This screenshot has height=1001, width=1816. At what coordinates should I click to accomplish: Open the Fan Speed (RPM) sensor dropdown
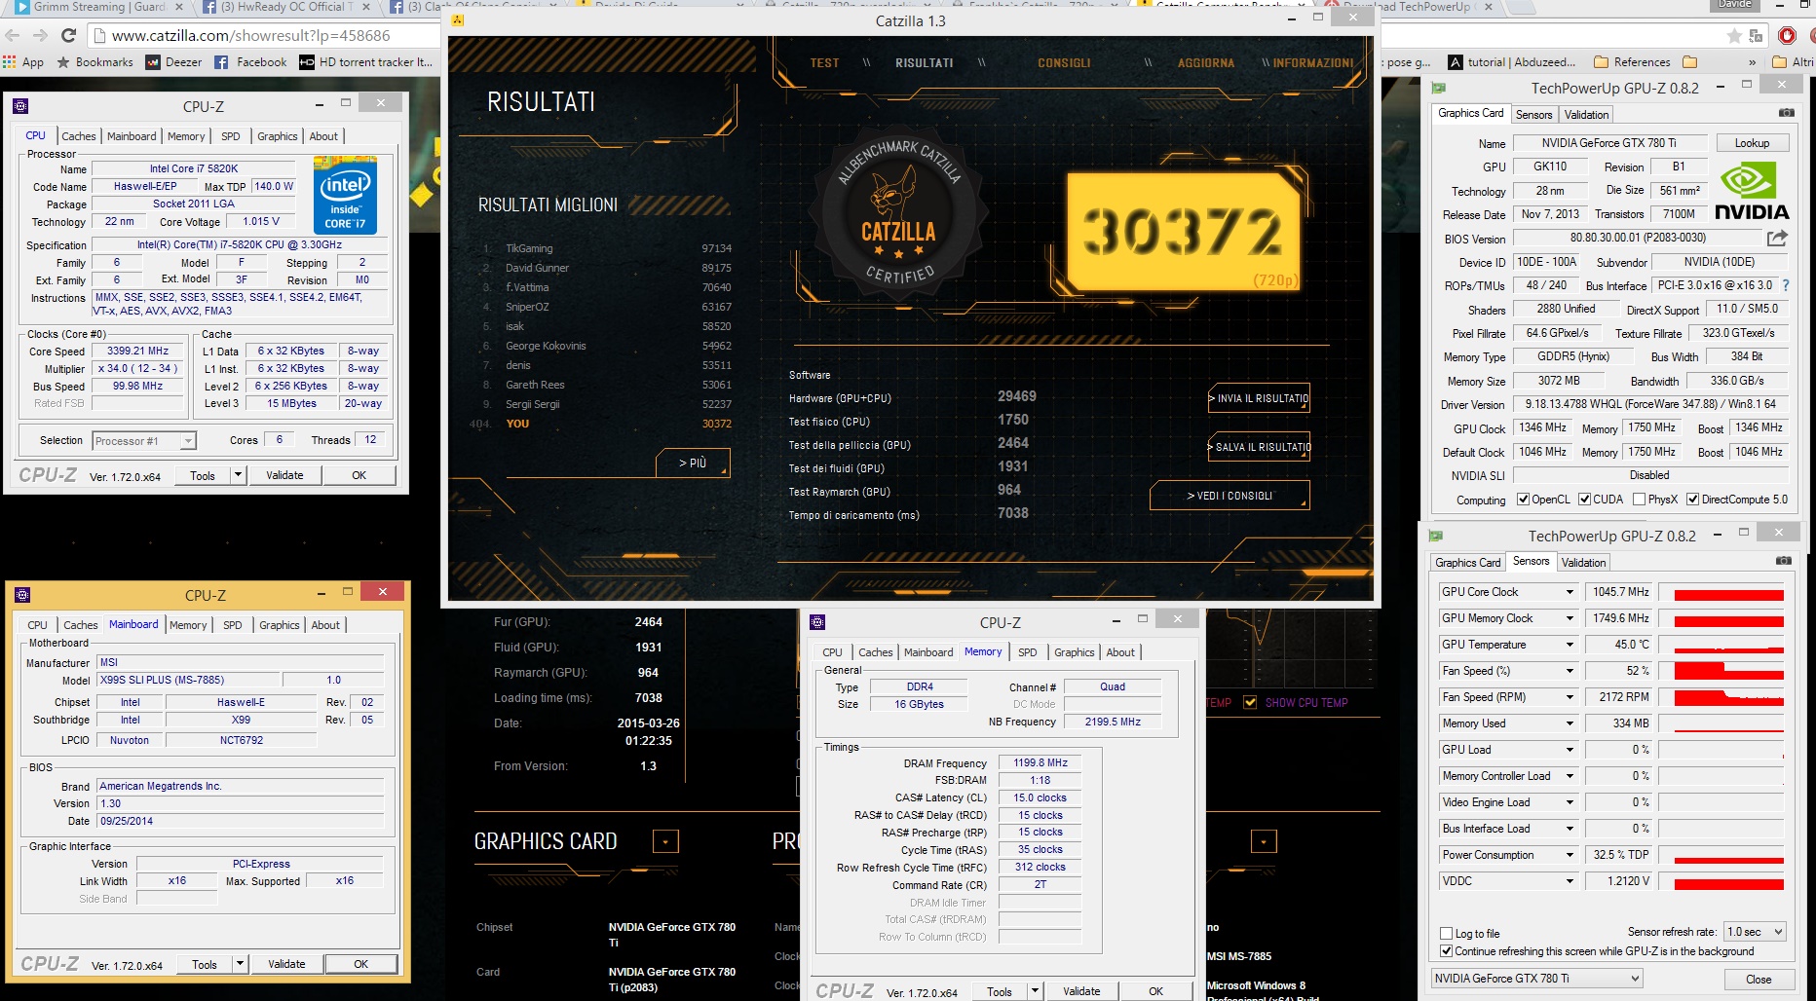click(x=1570, y=697)
